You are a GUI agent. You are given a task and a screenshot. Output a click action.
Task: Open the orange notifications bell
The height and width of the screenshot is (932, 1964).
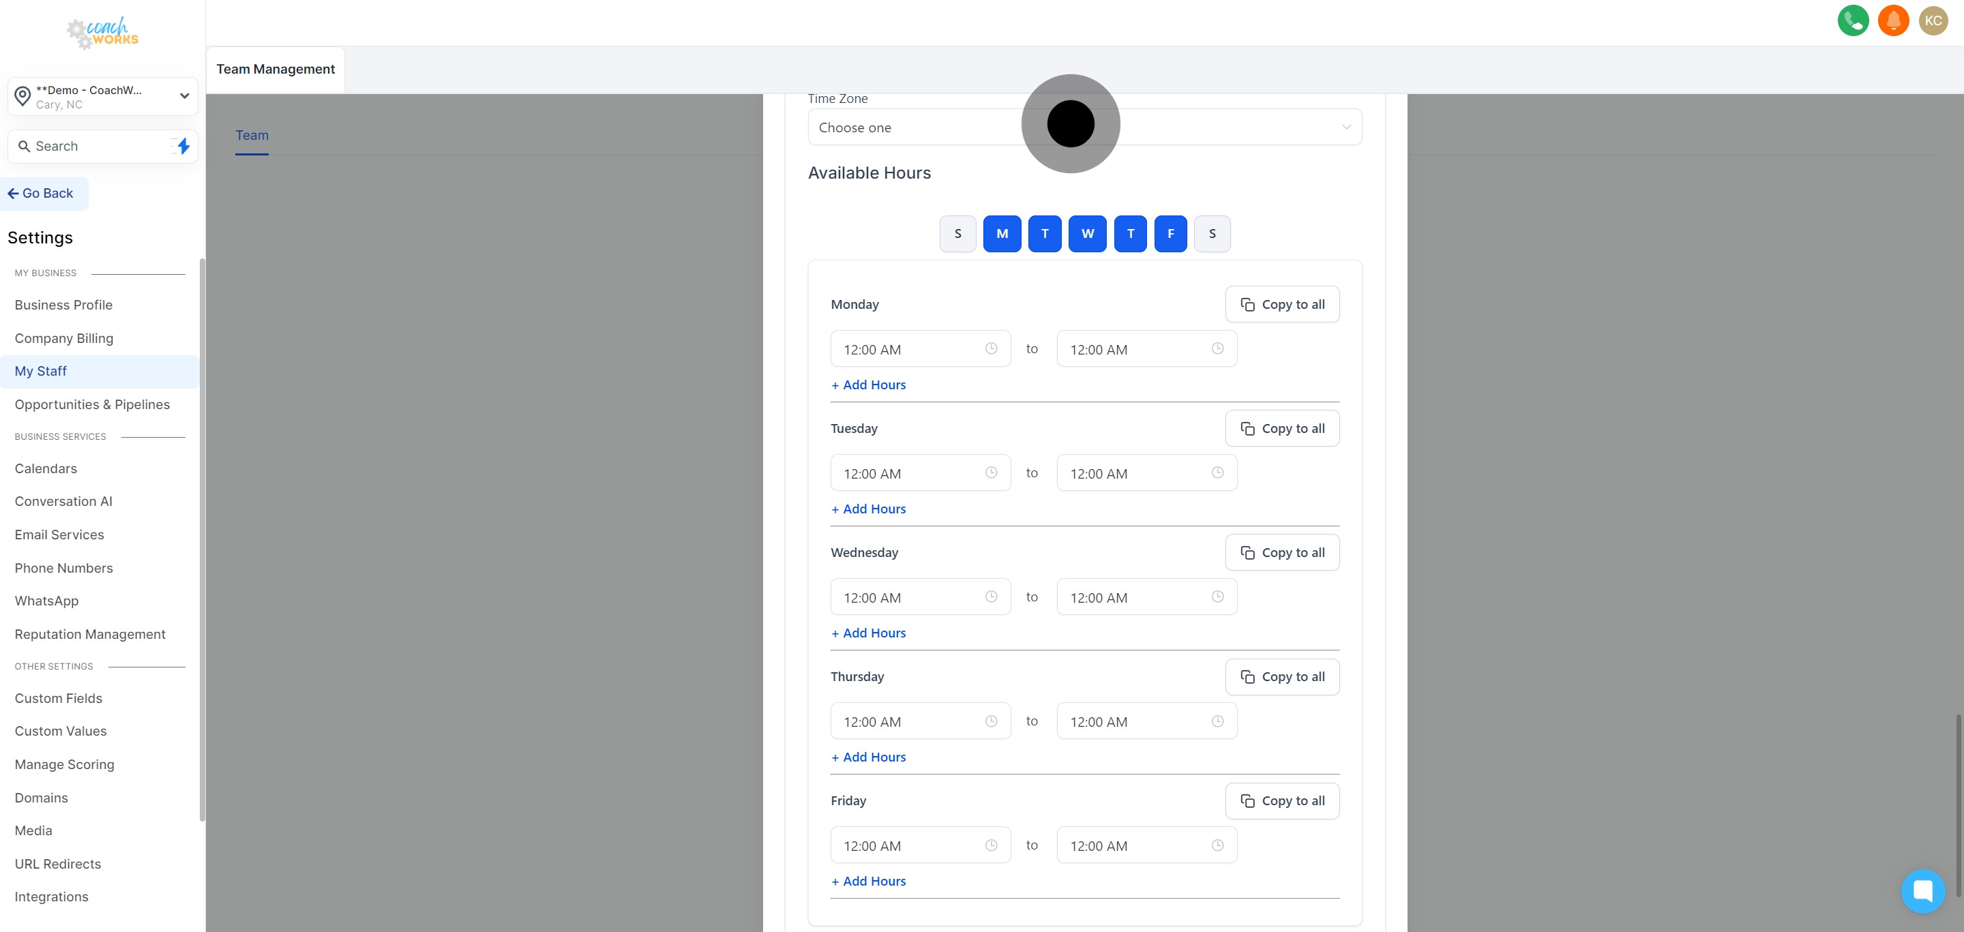[x=1893, y=20]
